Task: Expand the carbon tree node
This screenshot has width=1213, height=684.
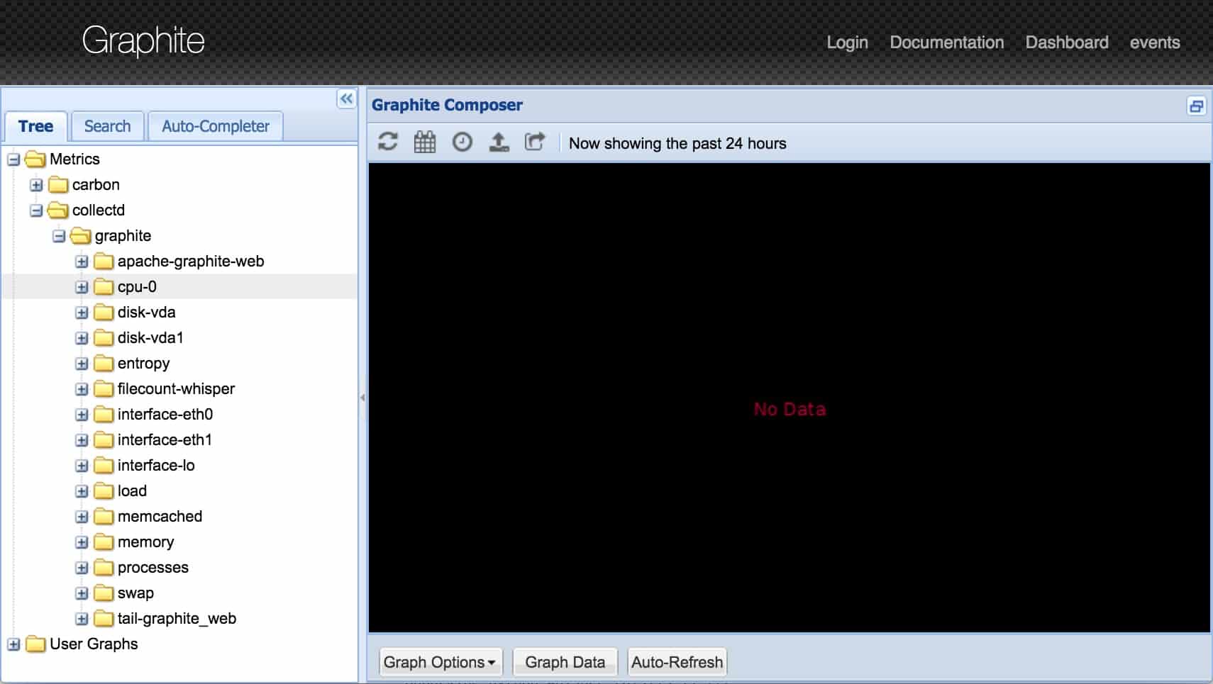Action: 36,185
